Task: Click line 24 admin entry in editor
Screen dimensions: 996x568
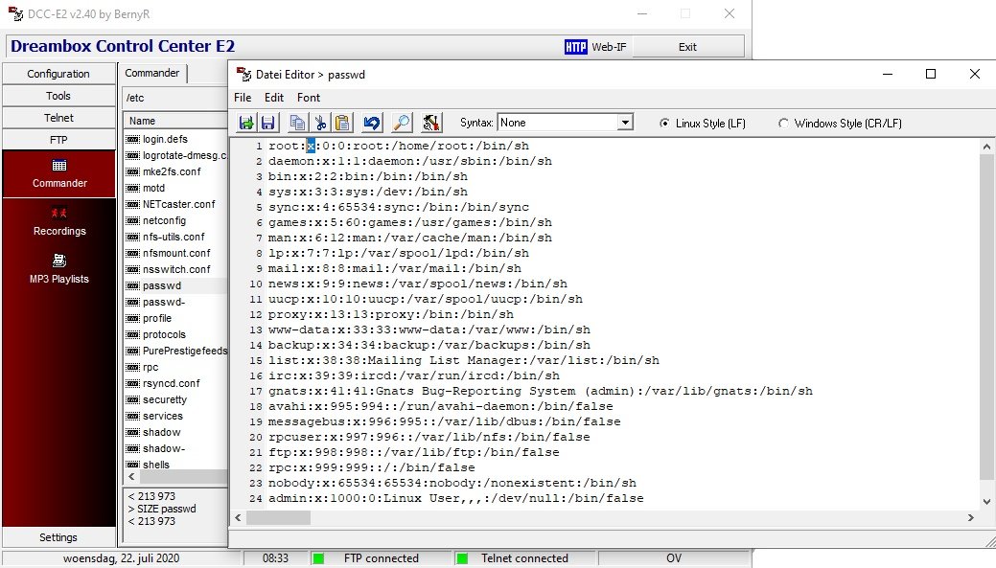Action: point(455,498)
